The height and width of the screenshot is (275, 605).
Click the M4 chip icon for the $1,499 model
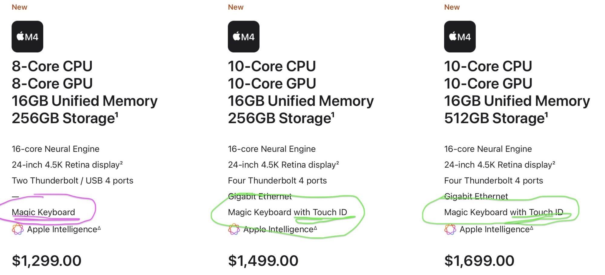click(244, 37)
